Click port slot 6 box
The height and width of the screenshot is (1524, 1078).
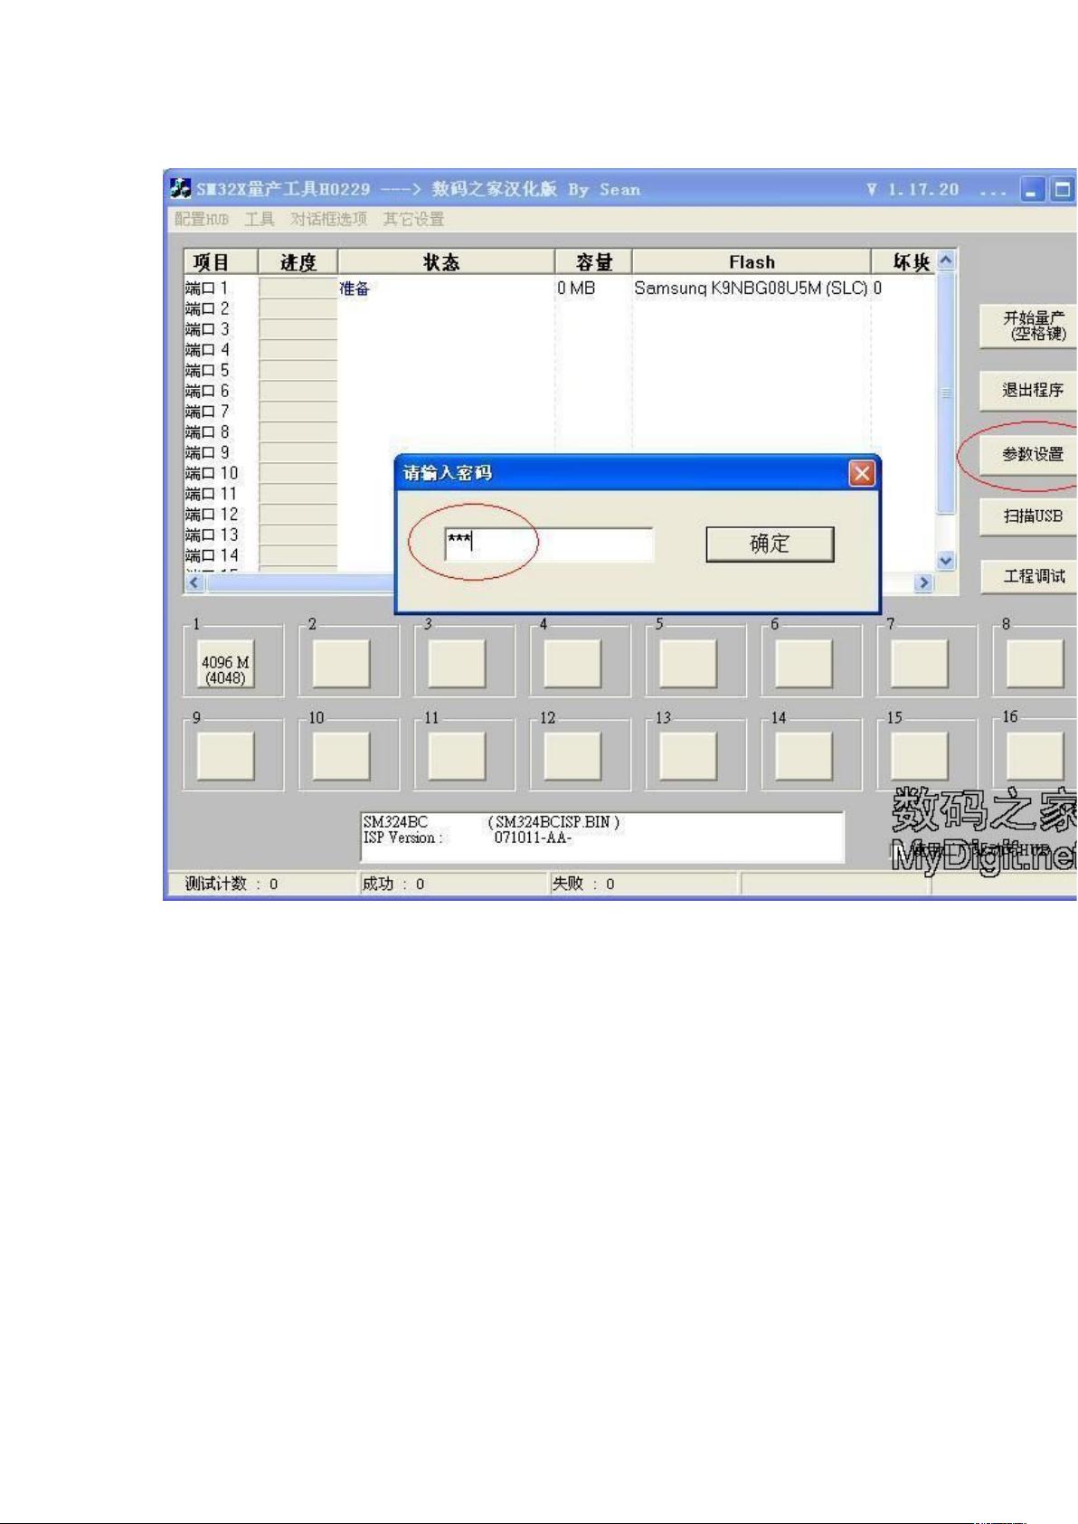pyautogui.click(x=804, y=665)
